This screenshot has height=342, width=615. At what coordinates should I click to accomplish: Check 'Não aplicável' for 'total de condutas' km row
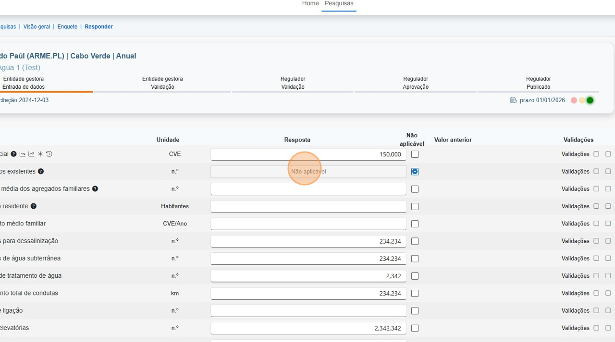coord(415,293)
